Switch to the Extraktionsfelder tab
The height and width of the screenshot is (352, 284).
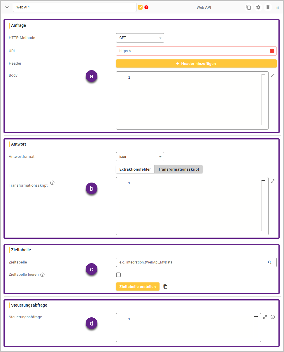click(135, 169)
